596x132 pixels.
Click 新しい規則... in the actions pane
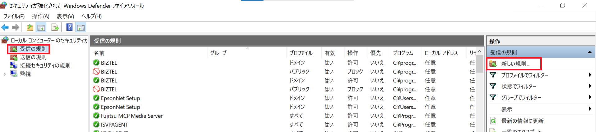click(x=515, y=64)
